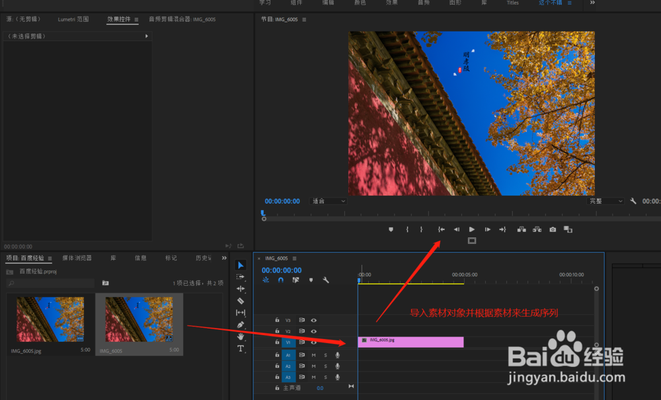
Task: Open playback resolution dropdown 完整
Action: pyautogui.click(x=605, y=201)
